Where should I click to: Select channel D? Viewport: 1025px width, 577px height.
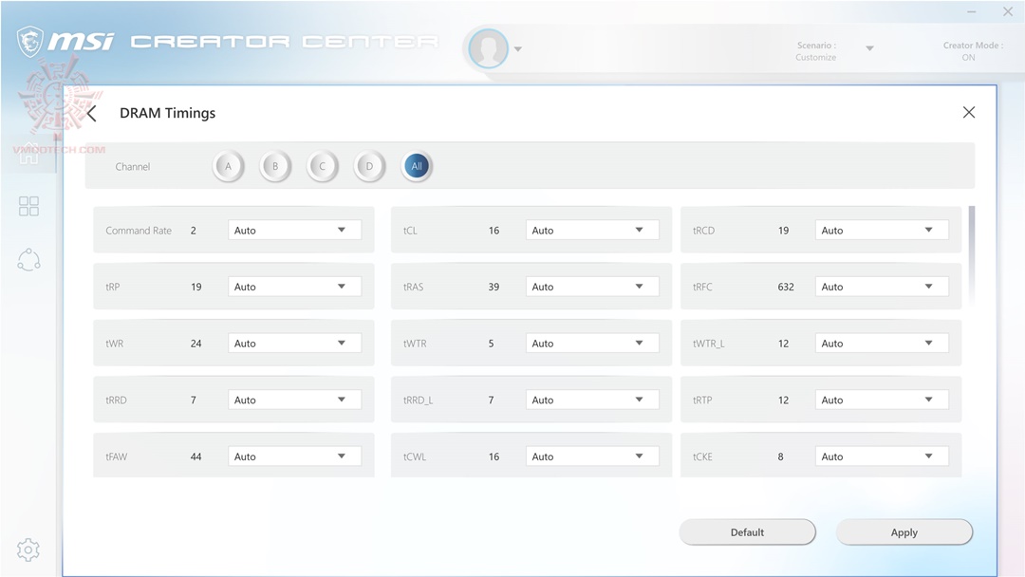coord(369,166)
